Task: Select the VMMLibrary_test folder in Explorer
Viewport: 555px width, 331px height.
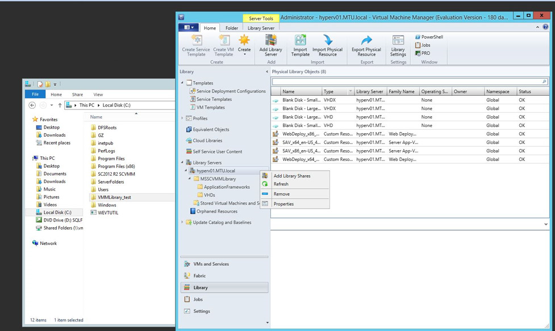Action: click(x=114, y=197)
